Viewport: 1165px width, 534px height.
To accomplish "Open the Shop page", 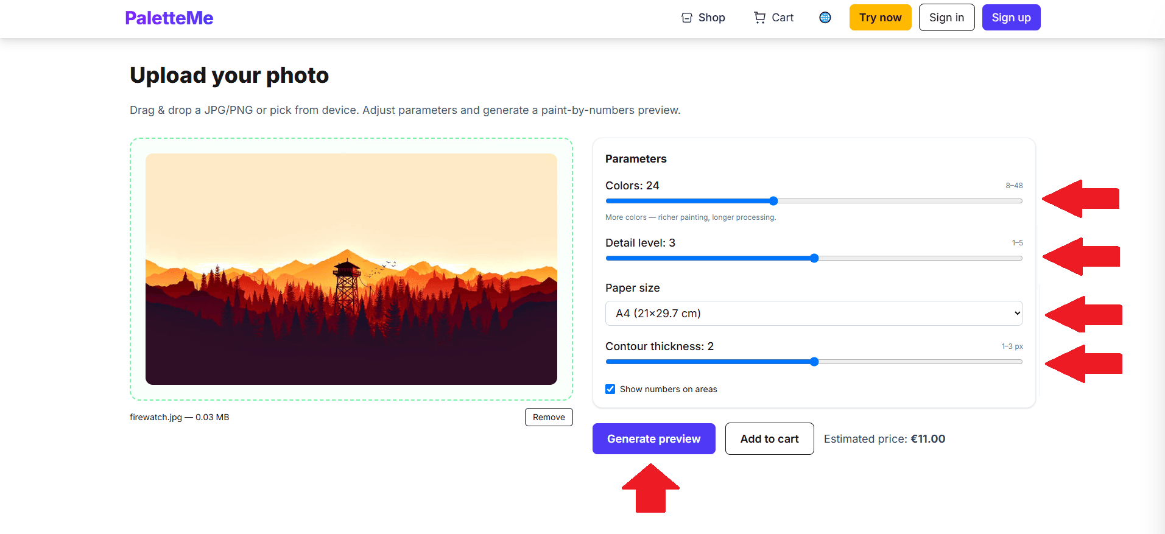I will point(703,18).
